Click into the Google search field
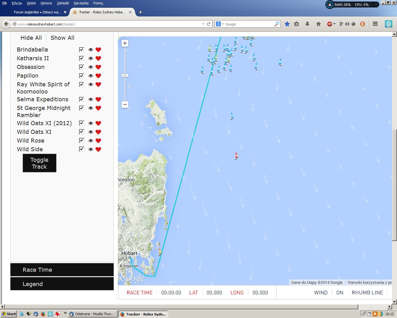Image resolution: width=397 pixels, height=318 pixels. [x=249, y=24]
